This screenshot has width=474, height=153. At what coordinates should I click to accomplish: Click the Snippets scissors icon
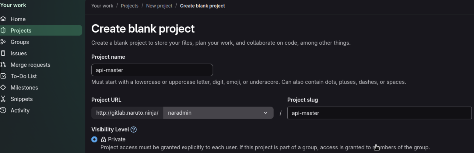(x=3, y=99)
